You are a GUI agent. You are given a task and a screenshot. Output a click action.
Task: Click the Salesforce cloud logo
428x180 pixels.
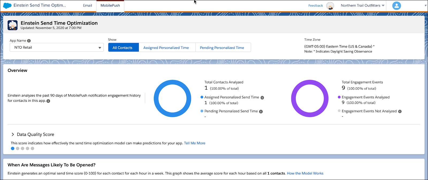coord(7,5)
